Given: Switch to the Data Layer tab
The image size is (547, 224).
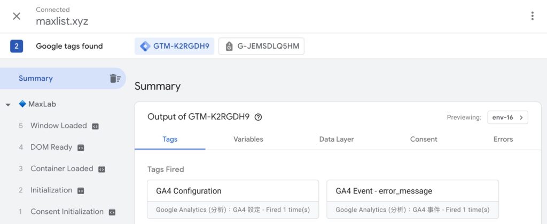Looking at the screenshot, I should (x=337, y=139).
